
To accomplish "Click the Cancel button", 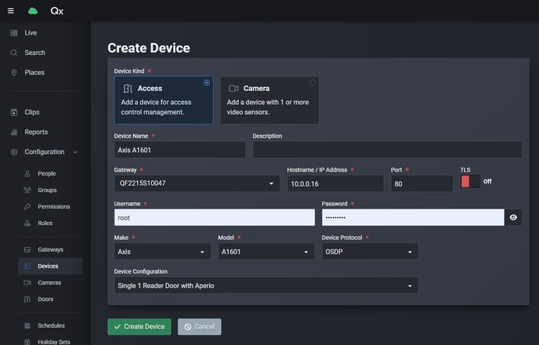I will click(199, 326).
